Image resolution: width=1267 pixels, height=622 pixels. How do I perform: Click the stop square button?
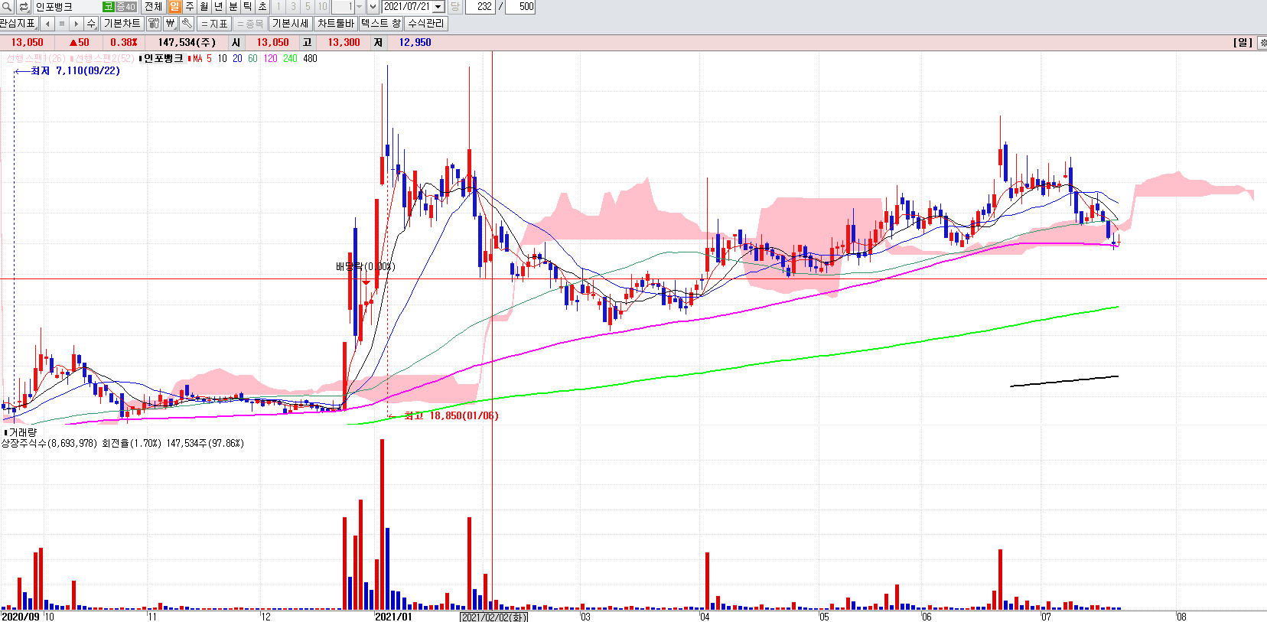point(62,24)
